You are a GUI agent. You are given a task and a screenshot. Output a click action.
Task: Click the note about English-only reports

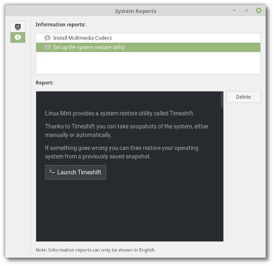pyautogui.click(x=95, y=250)
